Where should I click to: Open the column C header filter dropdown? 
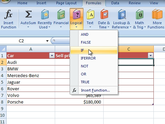(150, 56)
